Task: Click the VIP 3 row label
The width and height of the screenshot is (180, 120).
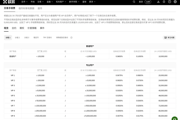Action: (x=13, y=85)
